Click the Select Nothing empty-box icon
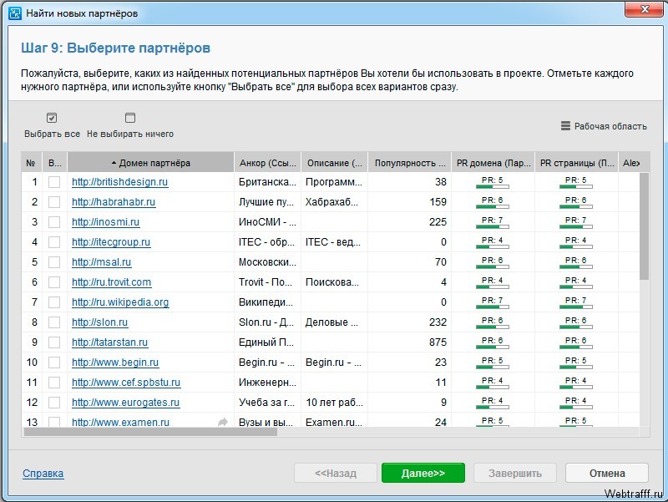This screenshot has width=668, height=502. [130, 118]
